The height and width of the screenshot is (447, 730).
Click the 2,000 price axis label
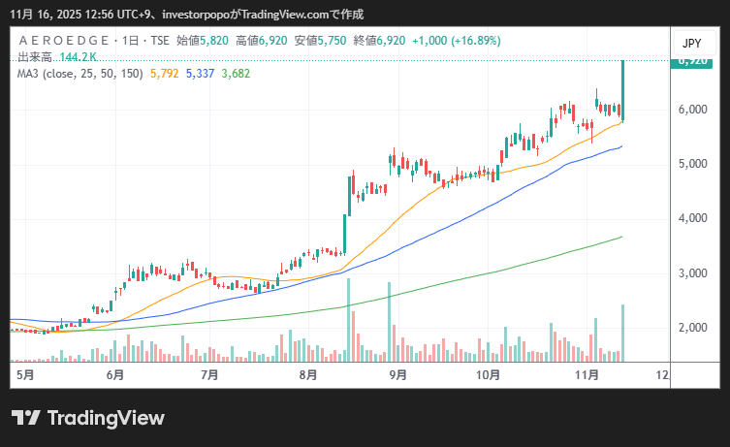691,329
